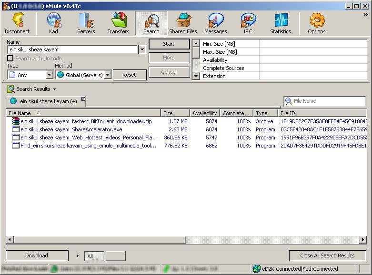Open the Shared Files window
This screenshot has height=275, width=372.
(183, 23)
